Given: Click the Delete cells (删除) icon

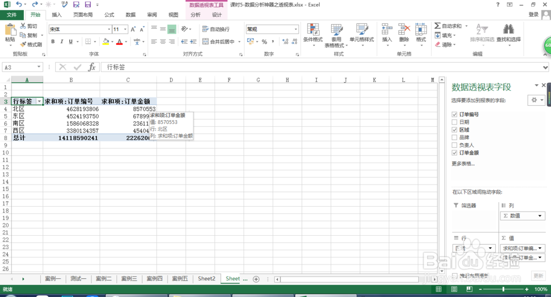Looking at the screenshot, I should pos(404,29).
